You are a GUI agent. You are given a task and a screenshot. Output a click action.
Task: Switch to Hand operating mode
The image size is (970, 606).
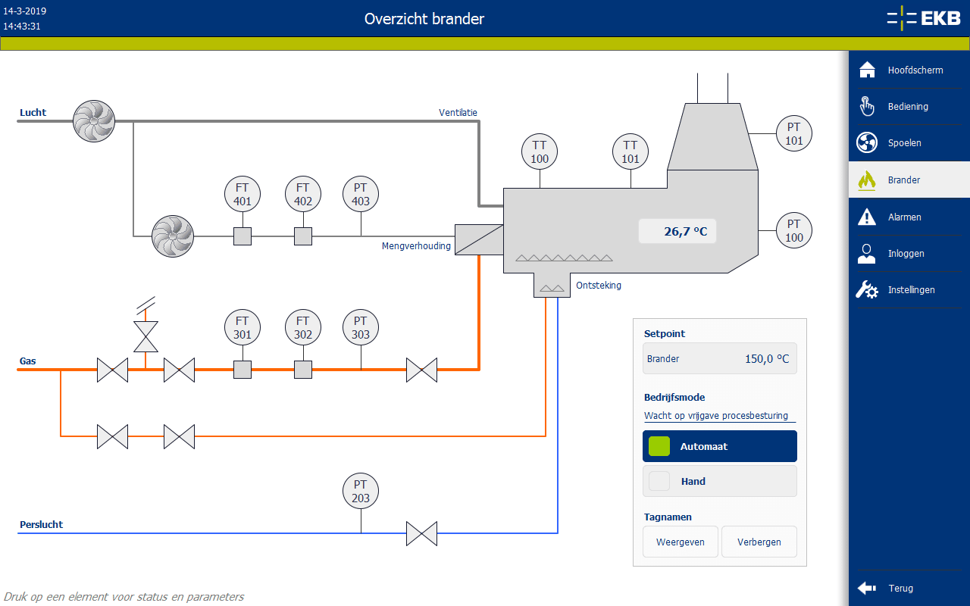coord(719,481)
